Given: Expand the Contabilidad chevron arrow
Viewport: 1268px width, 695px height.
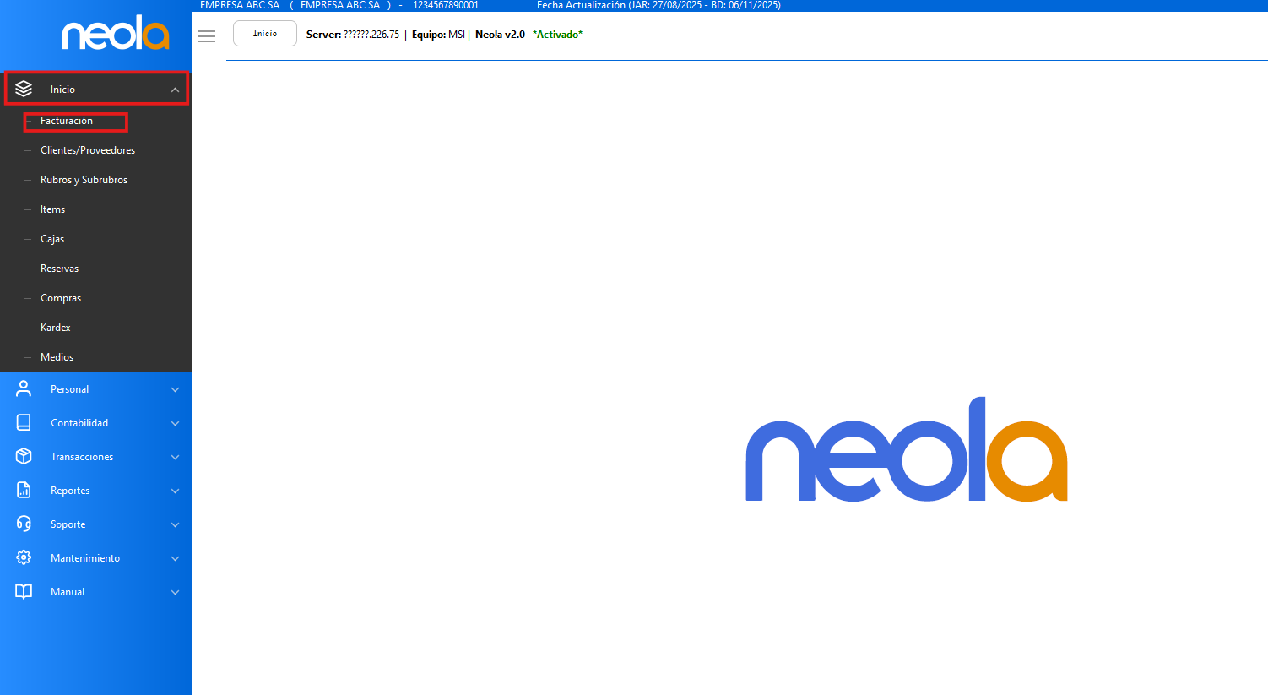Looking at the screenshot, I should (x=175, y=423).
